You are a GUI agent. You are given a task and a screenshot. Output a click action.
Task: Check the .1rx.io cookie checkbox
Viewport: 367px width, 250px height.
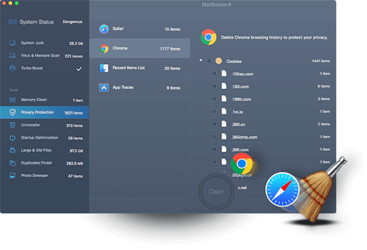point(214,111)
